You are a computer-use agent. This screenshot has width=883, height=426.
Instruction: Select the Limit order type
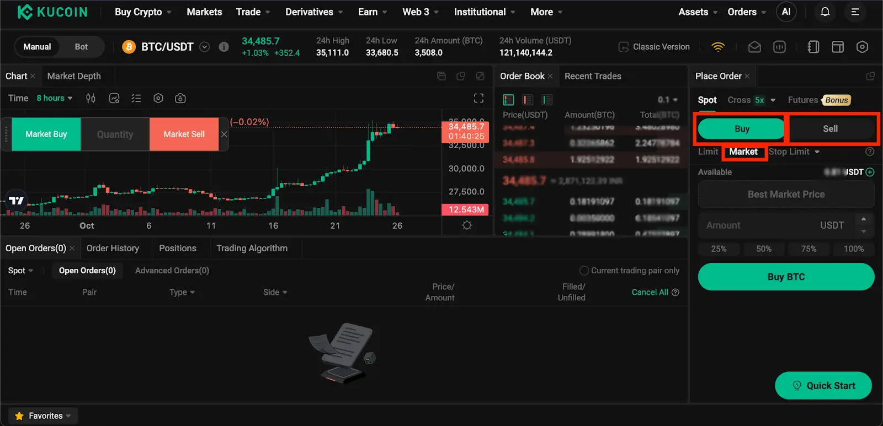708,152
